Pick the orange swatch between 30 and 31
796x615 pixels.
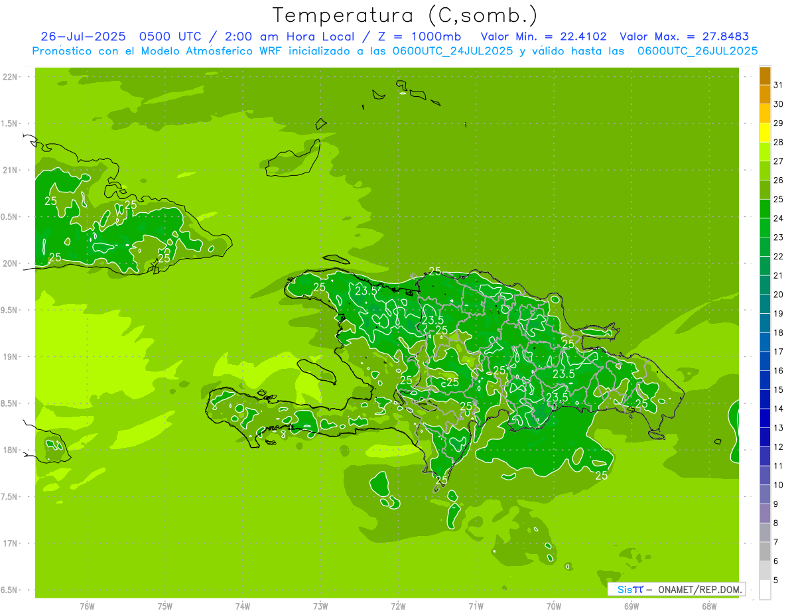pos(765,95)
